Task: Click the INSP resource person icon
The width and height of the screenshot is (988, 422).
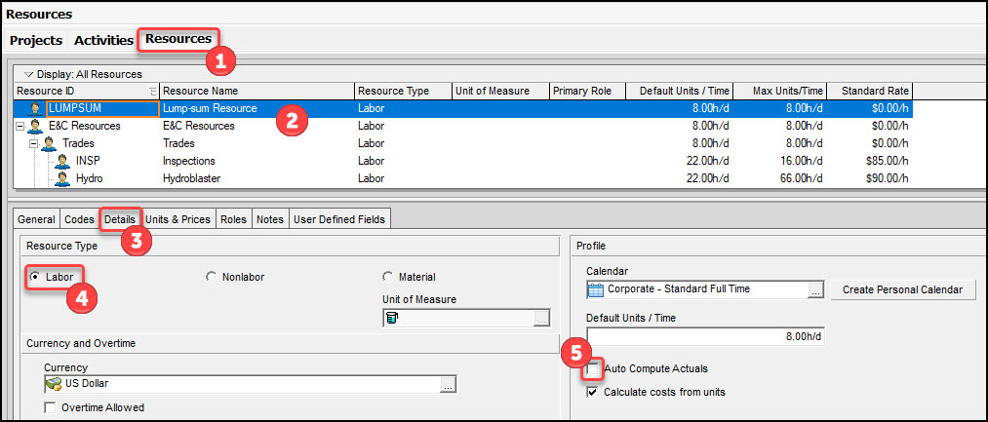Action: [62, 161]
